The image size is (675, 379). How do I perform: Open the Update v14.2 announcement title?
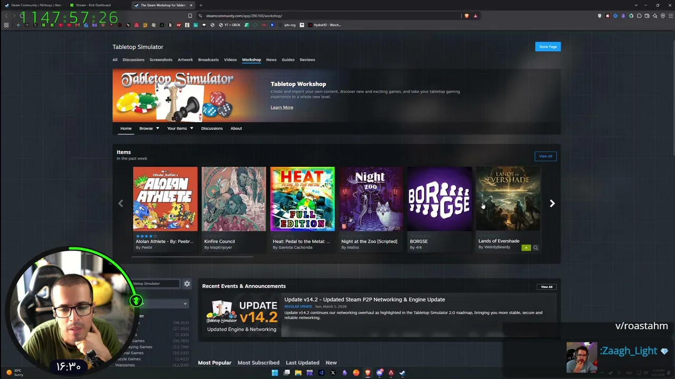(x=364, y=300)
